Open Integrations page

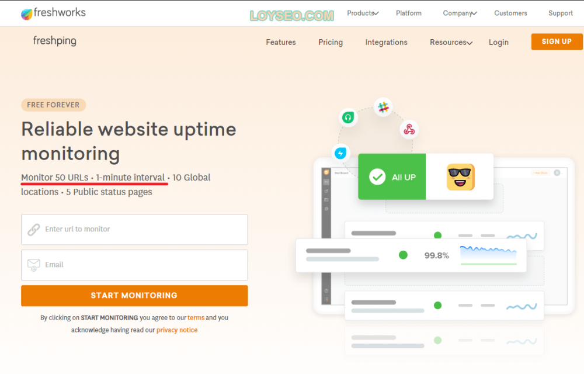[386, 42]
